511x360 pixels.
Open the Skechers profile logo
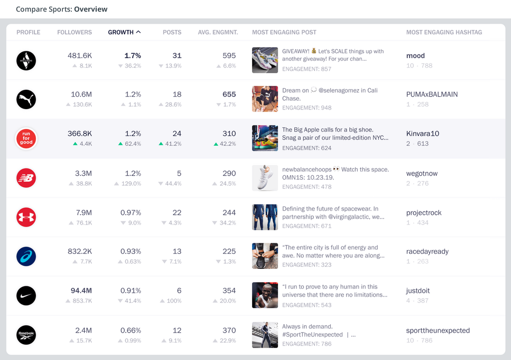pos(26,60)
